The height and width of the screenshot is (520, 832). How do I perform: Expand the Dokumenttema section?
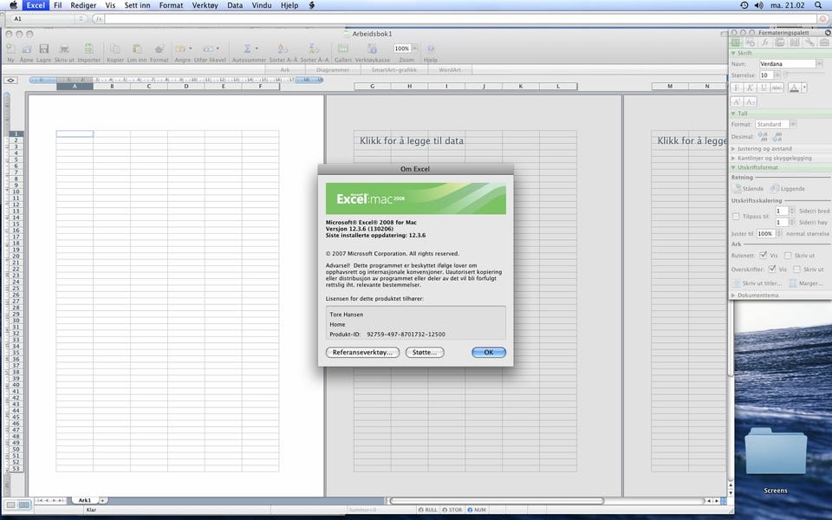click(x=733, y=295)
